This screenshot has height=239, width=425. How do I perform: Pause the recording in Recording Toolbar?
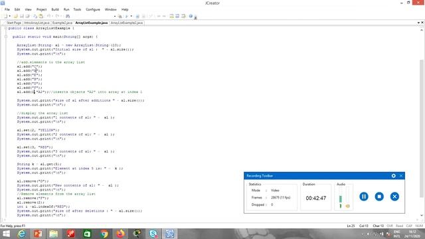tap(364, 197)
